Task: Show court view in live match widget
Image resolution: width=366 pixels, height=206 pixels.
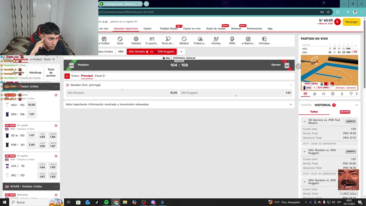Action: click(x=305, y=94)
